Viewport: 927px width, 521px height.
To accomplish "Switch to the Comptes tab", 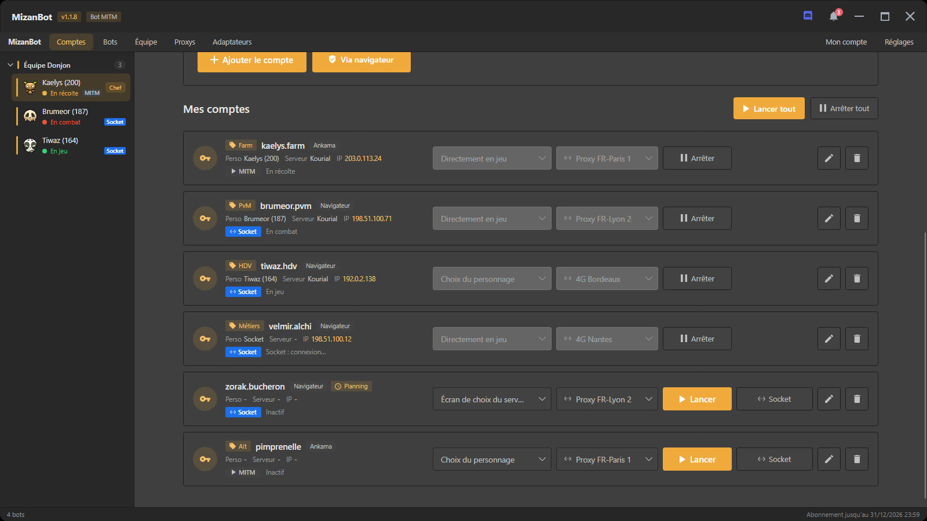I will coord(71,42).
